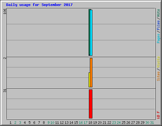Click day '27' on the x-axis
Viewport: 162px width, 126px height.
(133, 123)
